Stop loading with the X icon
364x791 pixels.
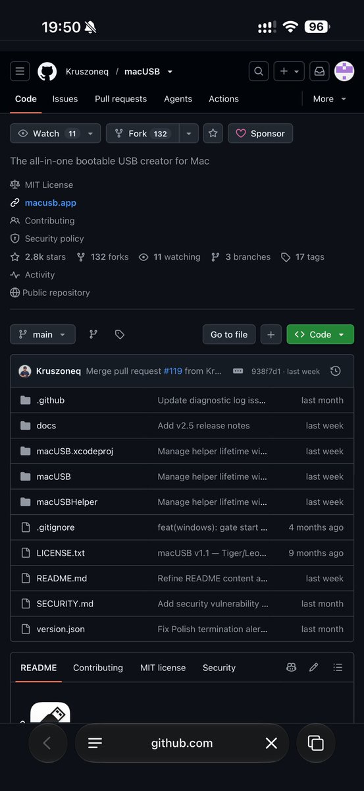point(271,743)
